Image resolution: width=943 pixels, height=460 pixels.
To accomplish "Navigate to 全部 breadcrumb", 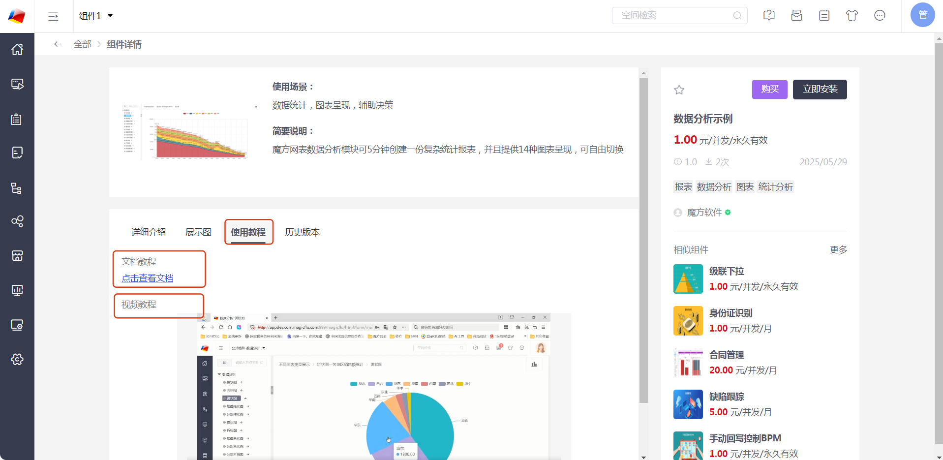I will (83, 44).
